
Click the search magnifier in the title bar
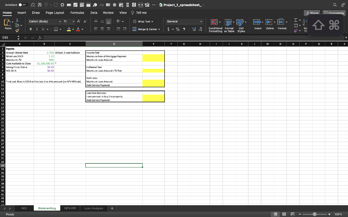coord(335,5)
